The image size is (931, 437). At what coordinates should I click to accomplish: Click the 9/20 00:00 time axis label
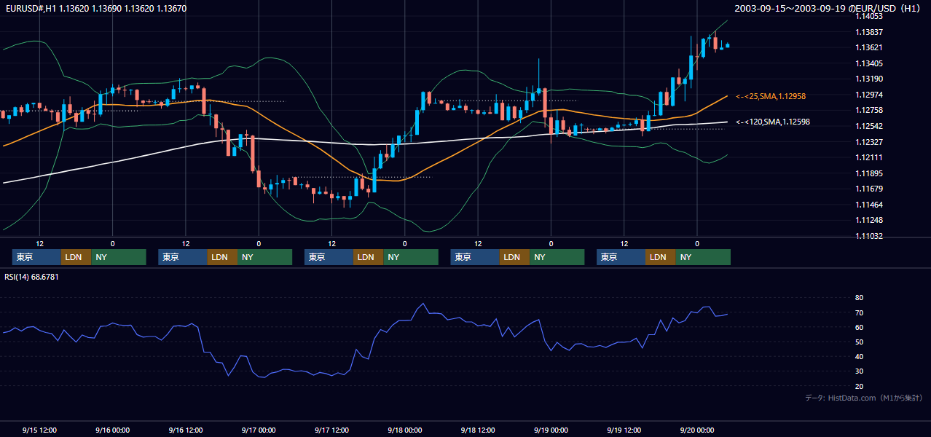pos(697,430)
